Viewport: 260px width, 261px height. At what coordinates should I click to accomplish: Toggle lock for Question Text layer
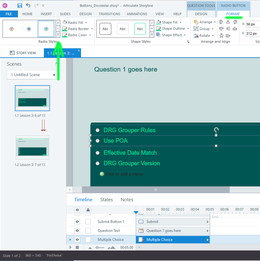point(88,231)
